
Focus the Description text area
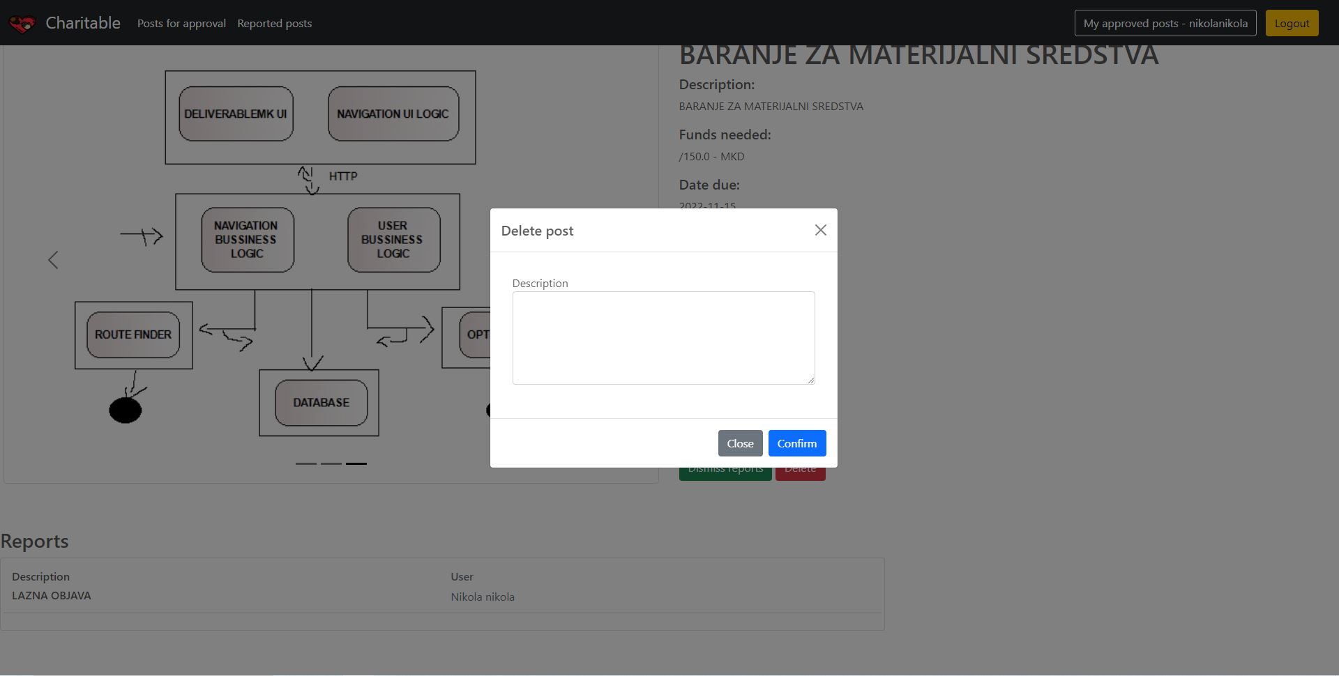click(663, 337)
